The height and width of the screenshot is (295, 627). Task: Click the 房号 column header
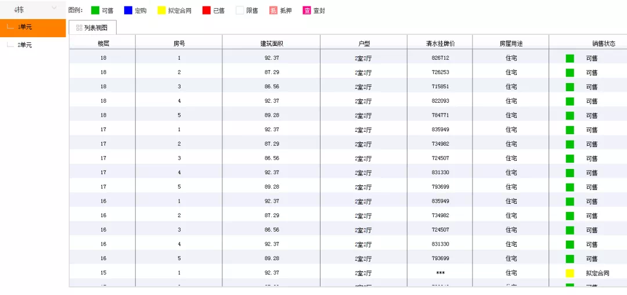coord(179,43)
